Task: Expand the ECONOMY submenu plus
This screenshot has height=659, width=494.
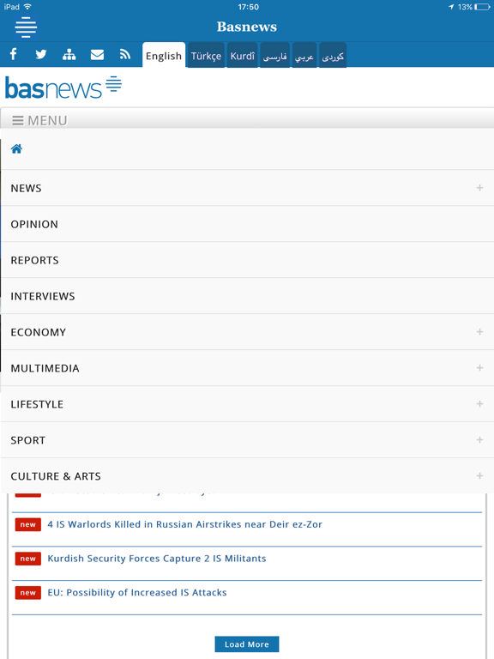Action: (x=479, y=332)
